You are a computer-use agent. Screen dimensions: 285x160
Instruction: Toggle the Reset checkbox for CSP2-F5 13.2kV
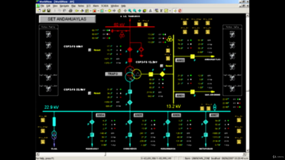pyautogui.click(x=161, y=66)
